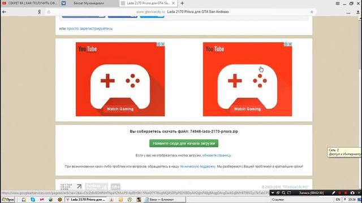This screenshot has height=203, width=362.
Task: Open AdChoices info on right ad
Action: pyautogui.click(x=286, y=44)
